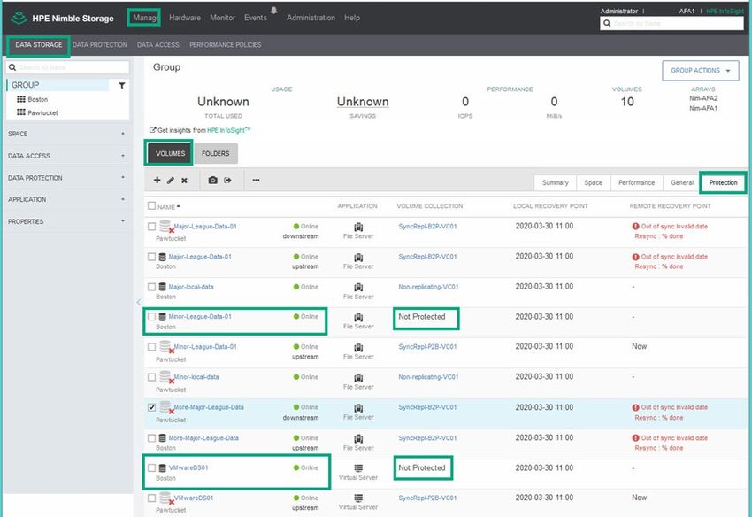Check the Minor-League-Data-01 Boston row checkbox
Screen dimensions: 752x517
(x=151, y=317)
